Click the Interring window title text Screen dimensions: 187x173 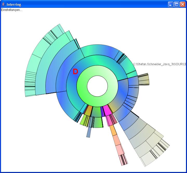pyautogui.click(x=14, y=4)
